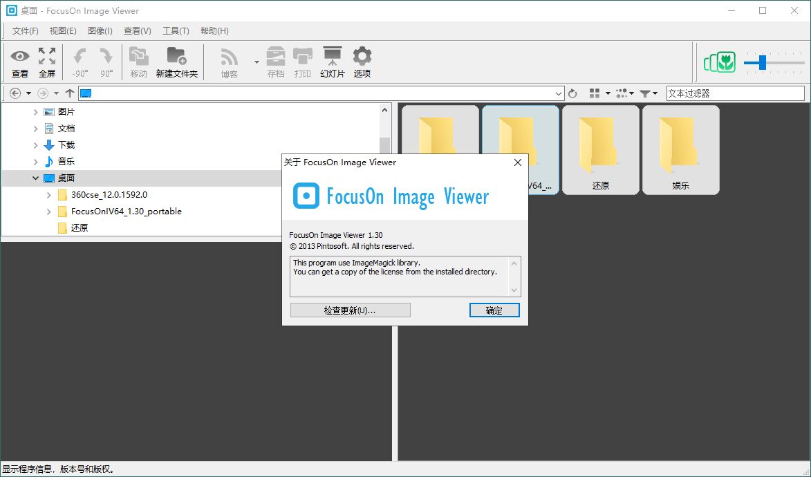Screen dimensions: 811x477
Task: Click the filter funnel icon
Action: pos(645,93)
